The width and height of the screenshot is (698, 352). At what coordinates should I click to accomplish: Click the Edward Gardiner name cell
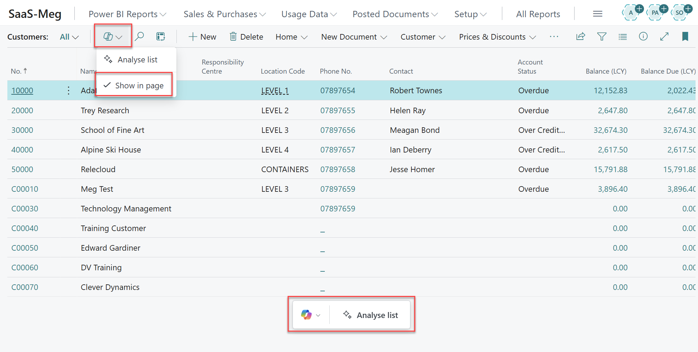pos(110,248)
